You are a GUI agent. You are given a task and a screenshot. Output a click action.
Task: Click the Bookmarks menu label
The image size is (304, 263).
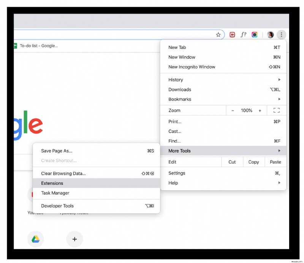pyautogui.click(x=180, y=99)
